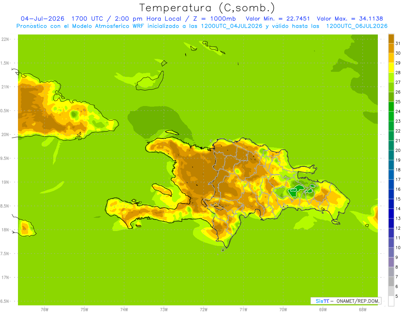Click the '19N' latitude axis label
This screenshot has height=314, width=407.
(x=5, y=182)
